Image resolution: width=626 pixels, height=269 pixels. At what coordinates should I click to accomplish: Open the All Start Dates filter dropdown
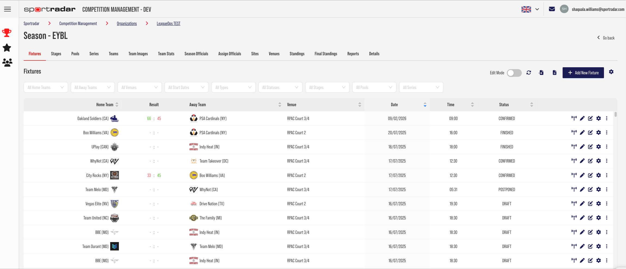187,87
